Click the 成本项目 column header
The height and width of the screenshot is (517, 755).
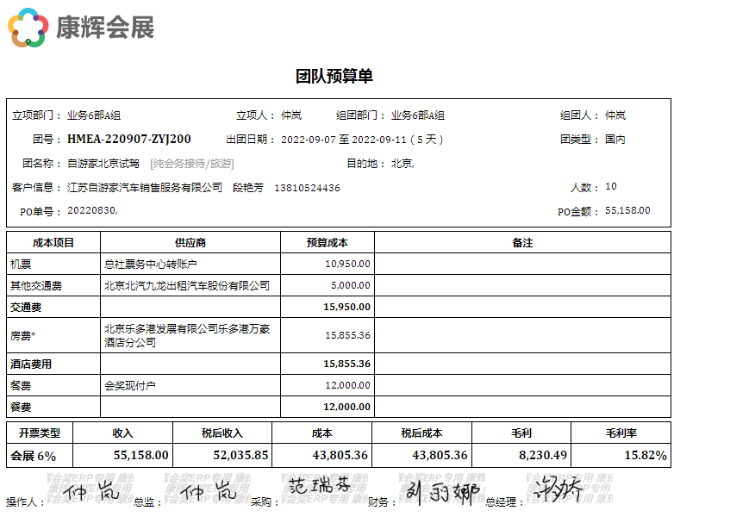pos(53,243)
